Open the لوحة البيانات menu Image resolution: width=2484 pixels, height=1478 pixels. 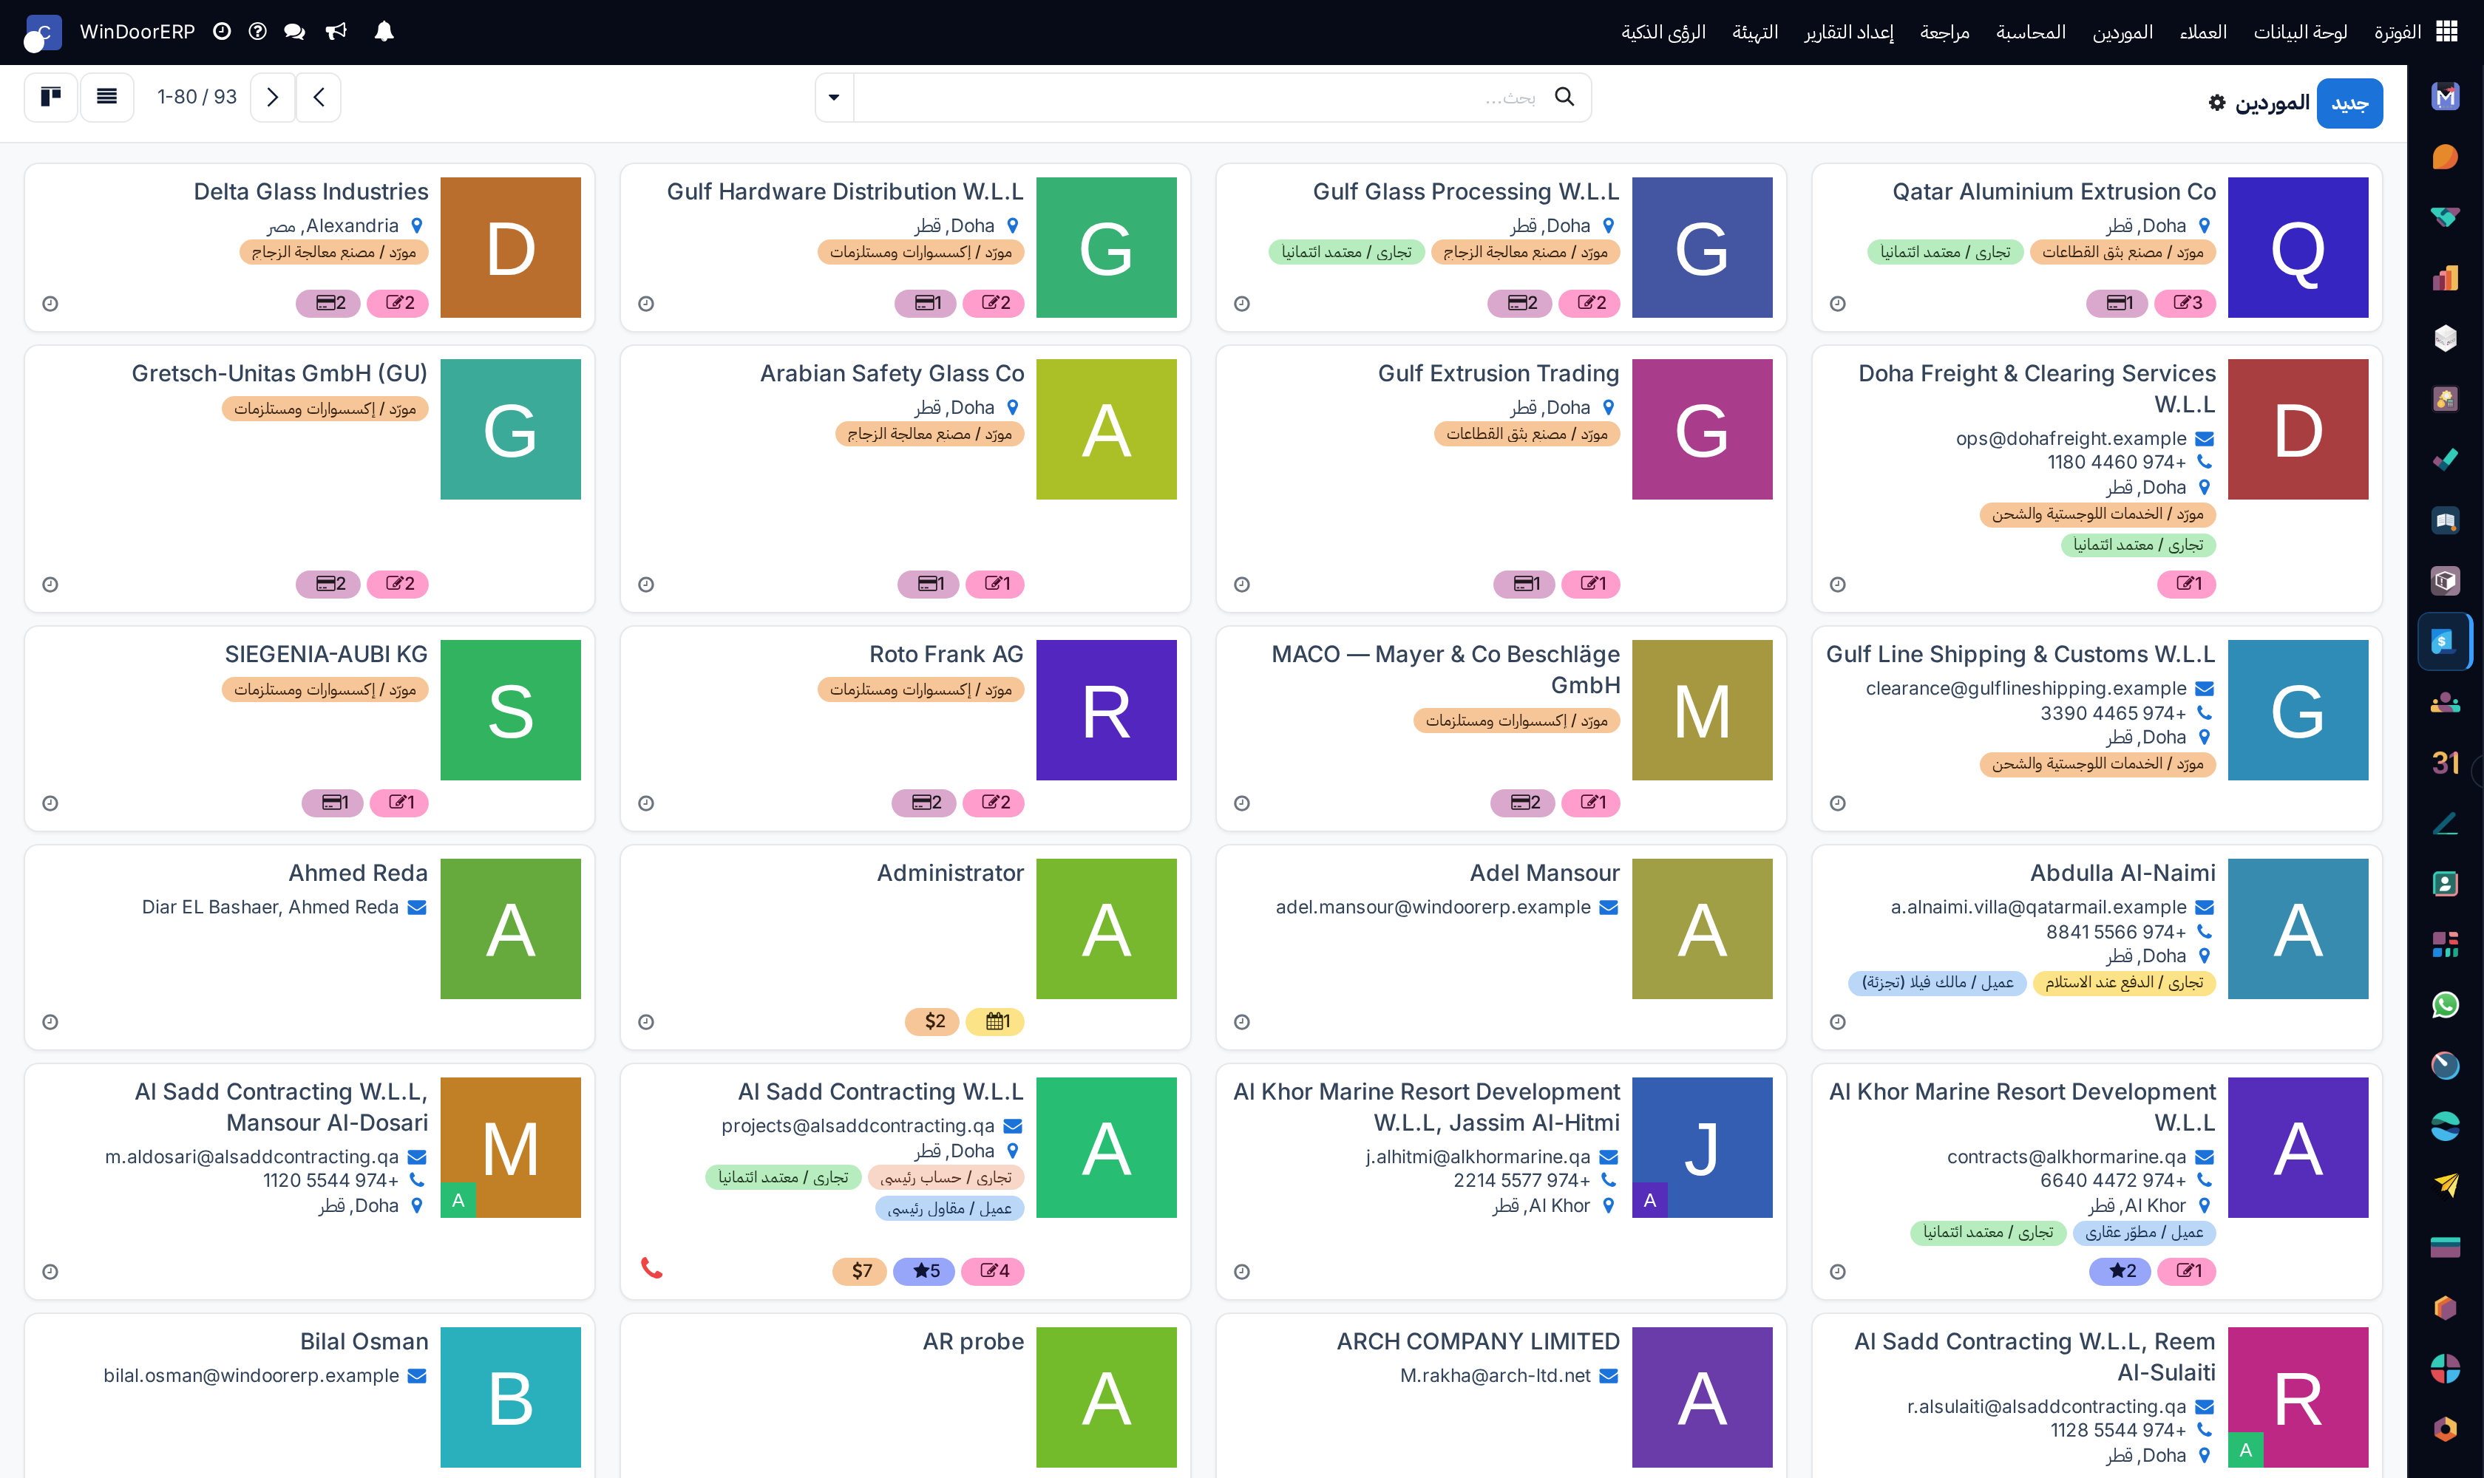point(2300,32)
